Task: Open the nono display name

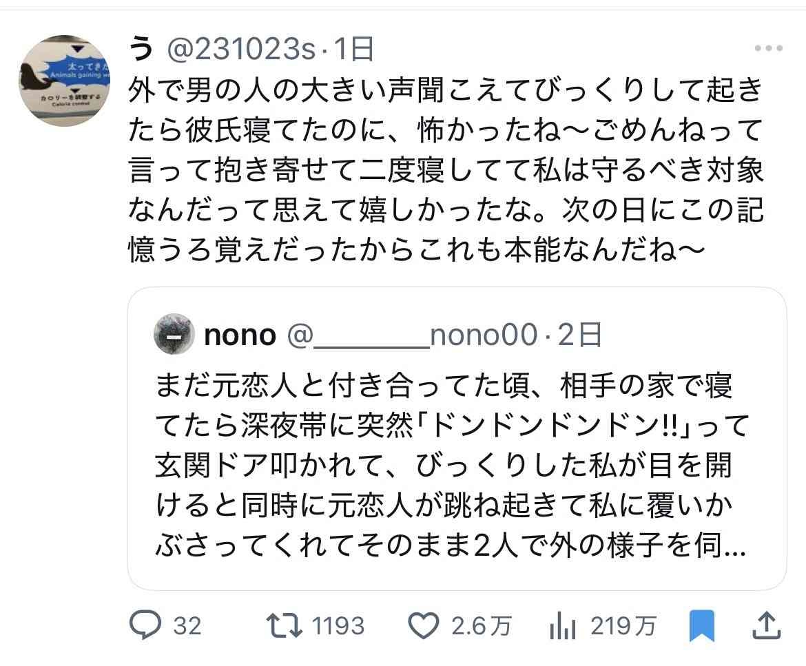Action: tap(240, 335)
